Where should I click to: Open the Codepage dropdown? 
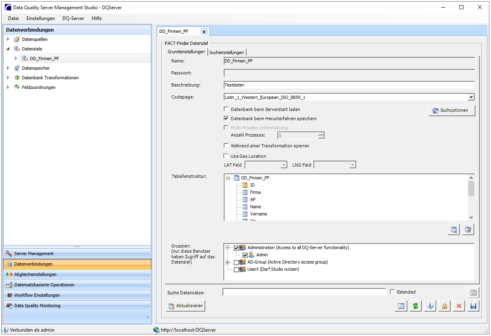tap(471, 97)
